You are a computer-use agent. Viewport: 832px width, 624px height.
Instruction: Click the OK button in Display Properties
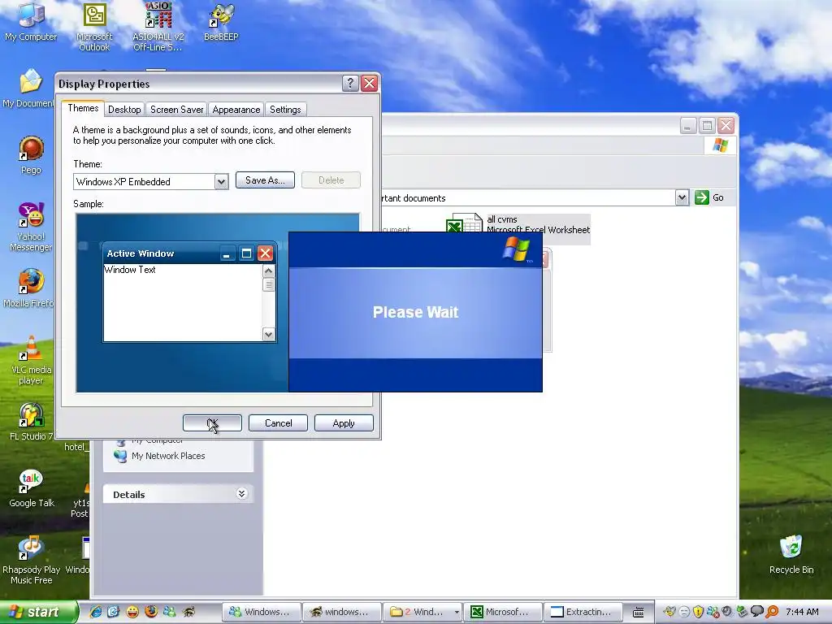(x=212, y=422)
